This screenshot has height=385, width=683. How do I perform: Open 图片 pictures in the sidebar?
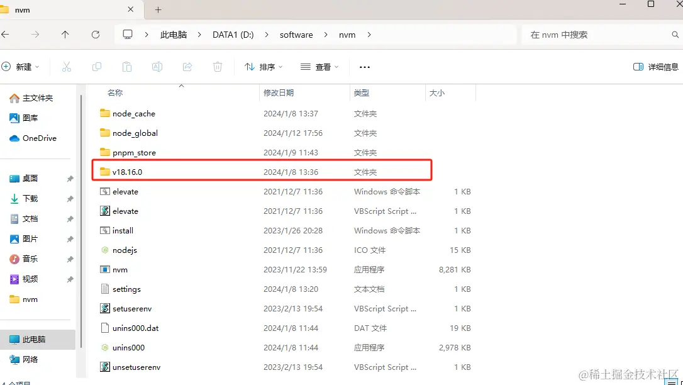click(x=23, y=238)
